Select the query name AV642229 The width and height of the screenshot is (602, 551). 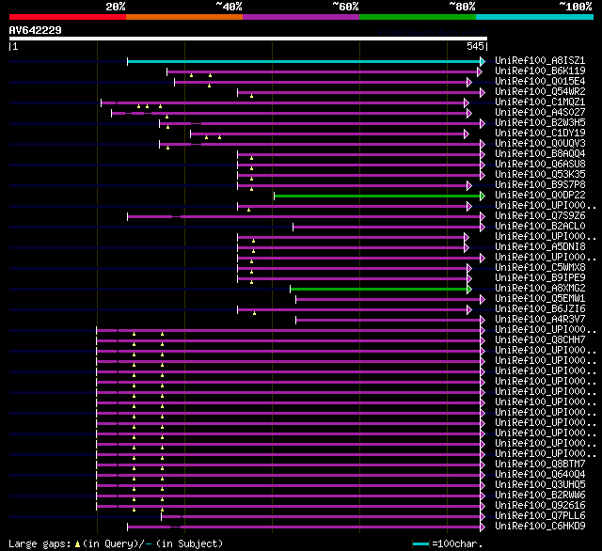pyautogui.click(x=36, y=30)
